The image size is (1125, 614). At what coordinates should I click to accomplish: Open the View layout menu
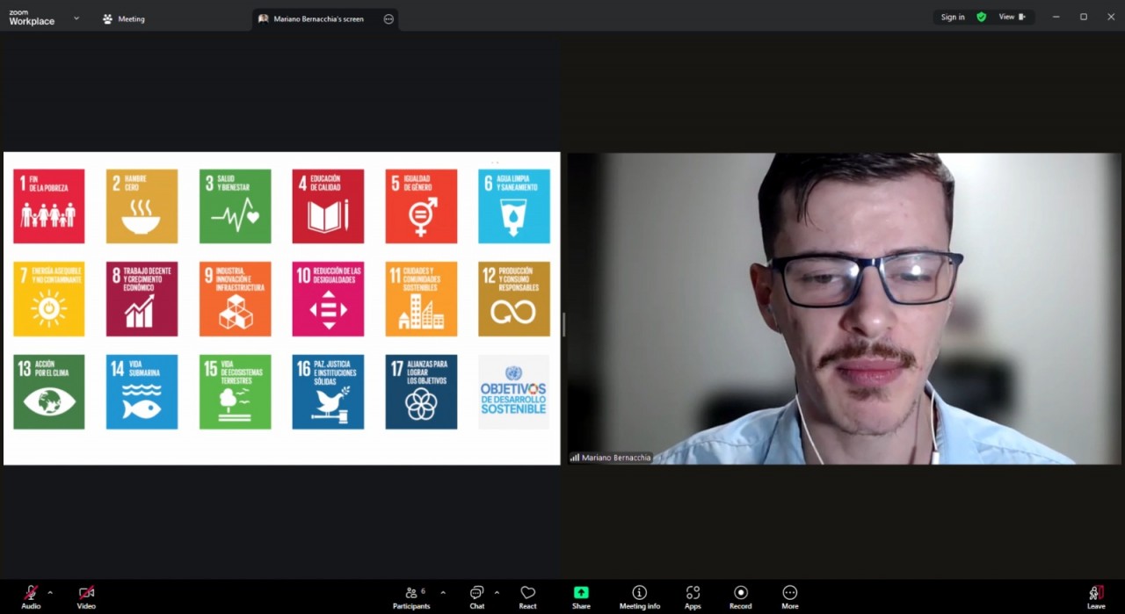click(1012, 17)
